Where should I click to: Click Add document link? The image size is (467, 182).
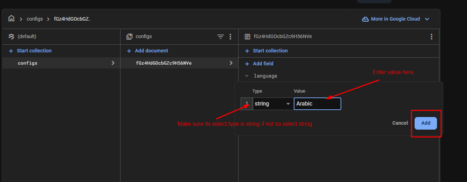[151, 51]
